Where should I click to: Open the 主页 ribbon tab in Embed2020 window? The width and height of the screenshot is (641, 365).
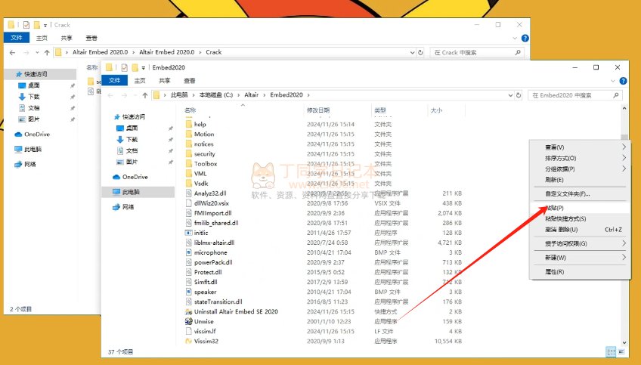[139, 80]
